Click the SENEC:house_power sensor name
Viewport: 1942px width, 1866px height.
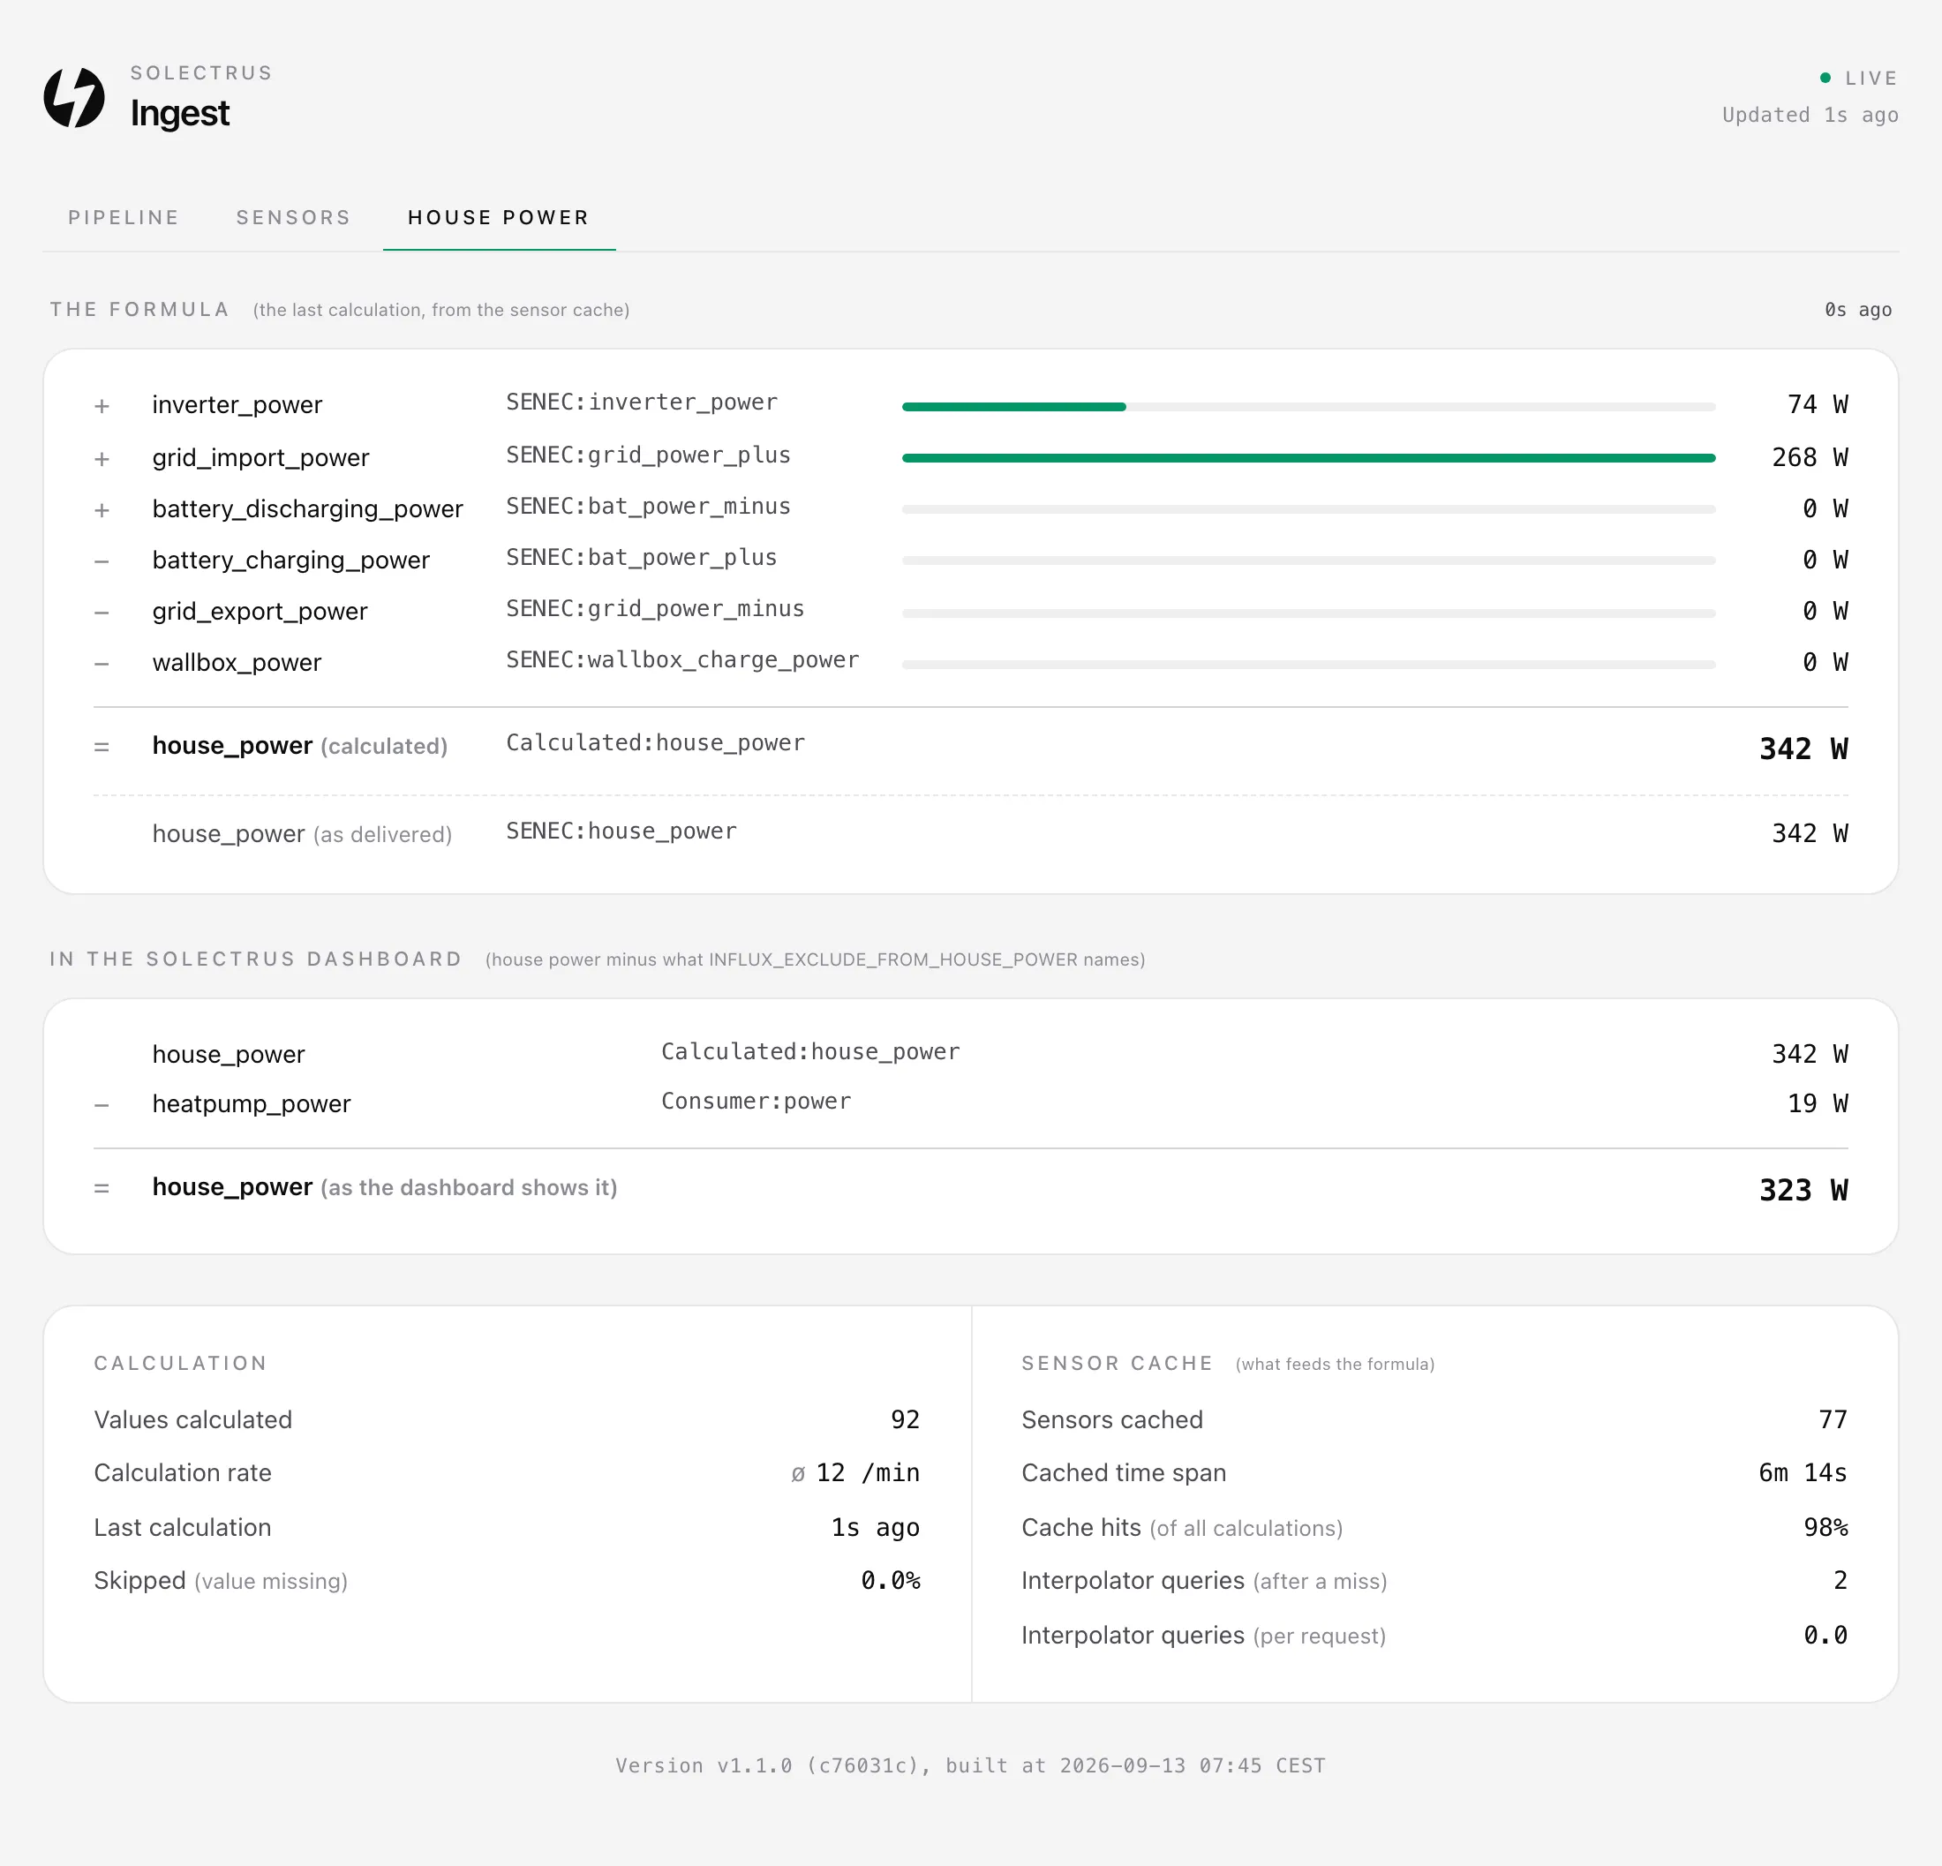pyautogui.click(x=621, y=831)
